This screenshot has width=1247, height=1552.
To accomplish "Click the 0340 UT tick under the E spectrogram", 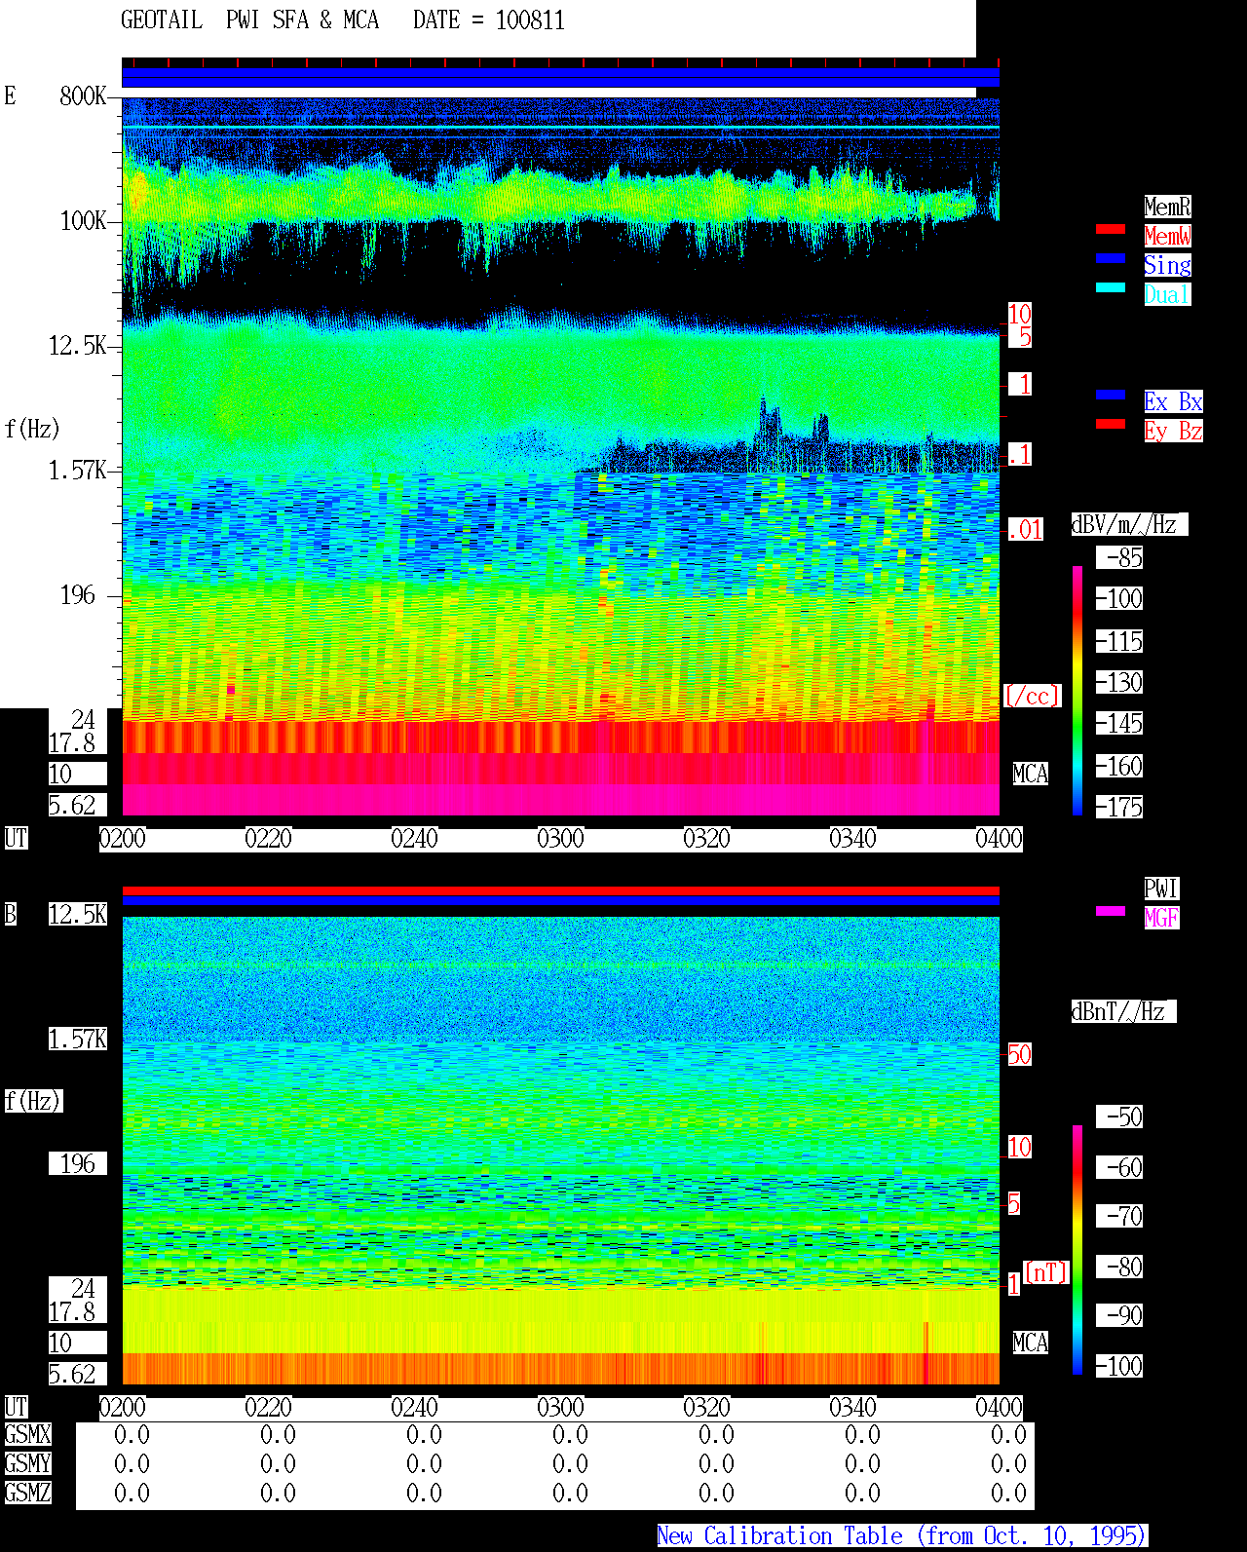I will tap(852, 839).
